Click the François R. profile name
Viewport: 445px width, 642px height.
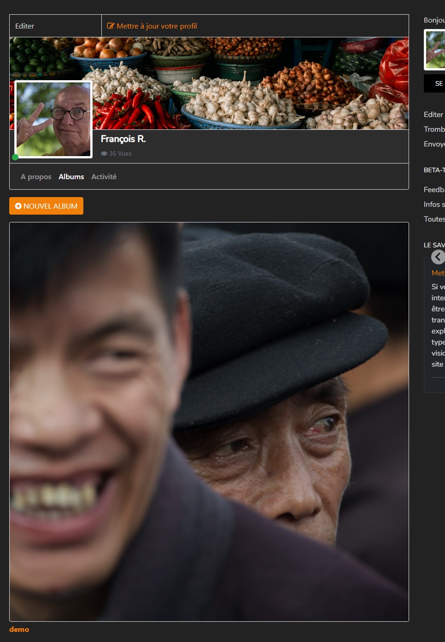click(123, 139)
